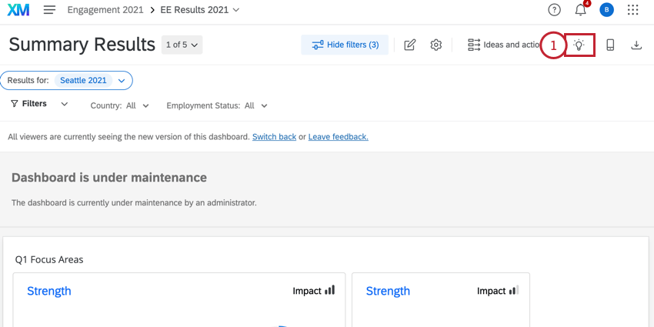The height and width of the screenshot is (327, 654).
Task: Click the Leave feedback link
Action: 338,137
